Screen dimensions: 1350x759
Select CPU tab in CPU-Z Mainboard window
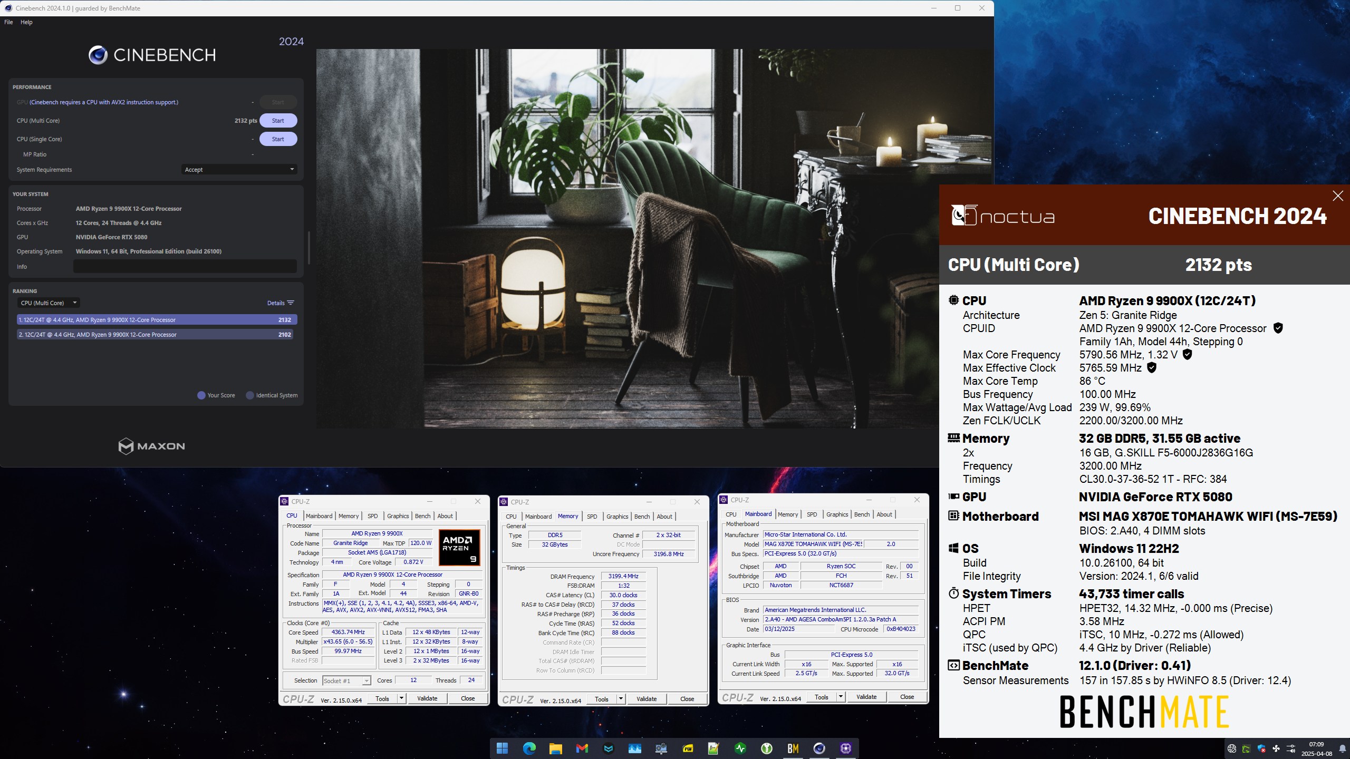coord(731,514)
